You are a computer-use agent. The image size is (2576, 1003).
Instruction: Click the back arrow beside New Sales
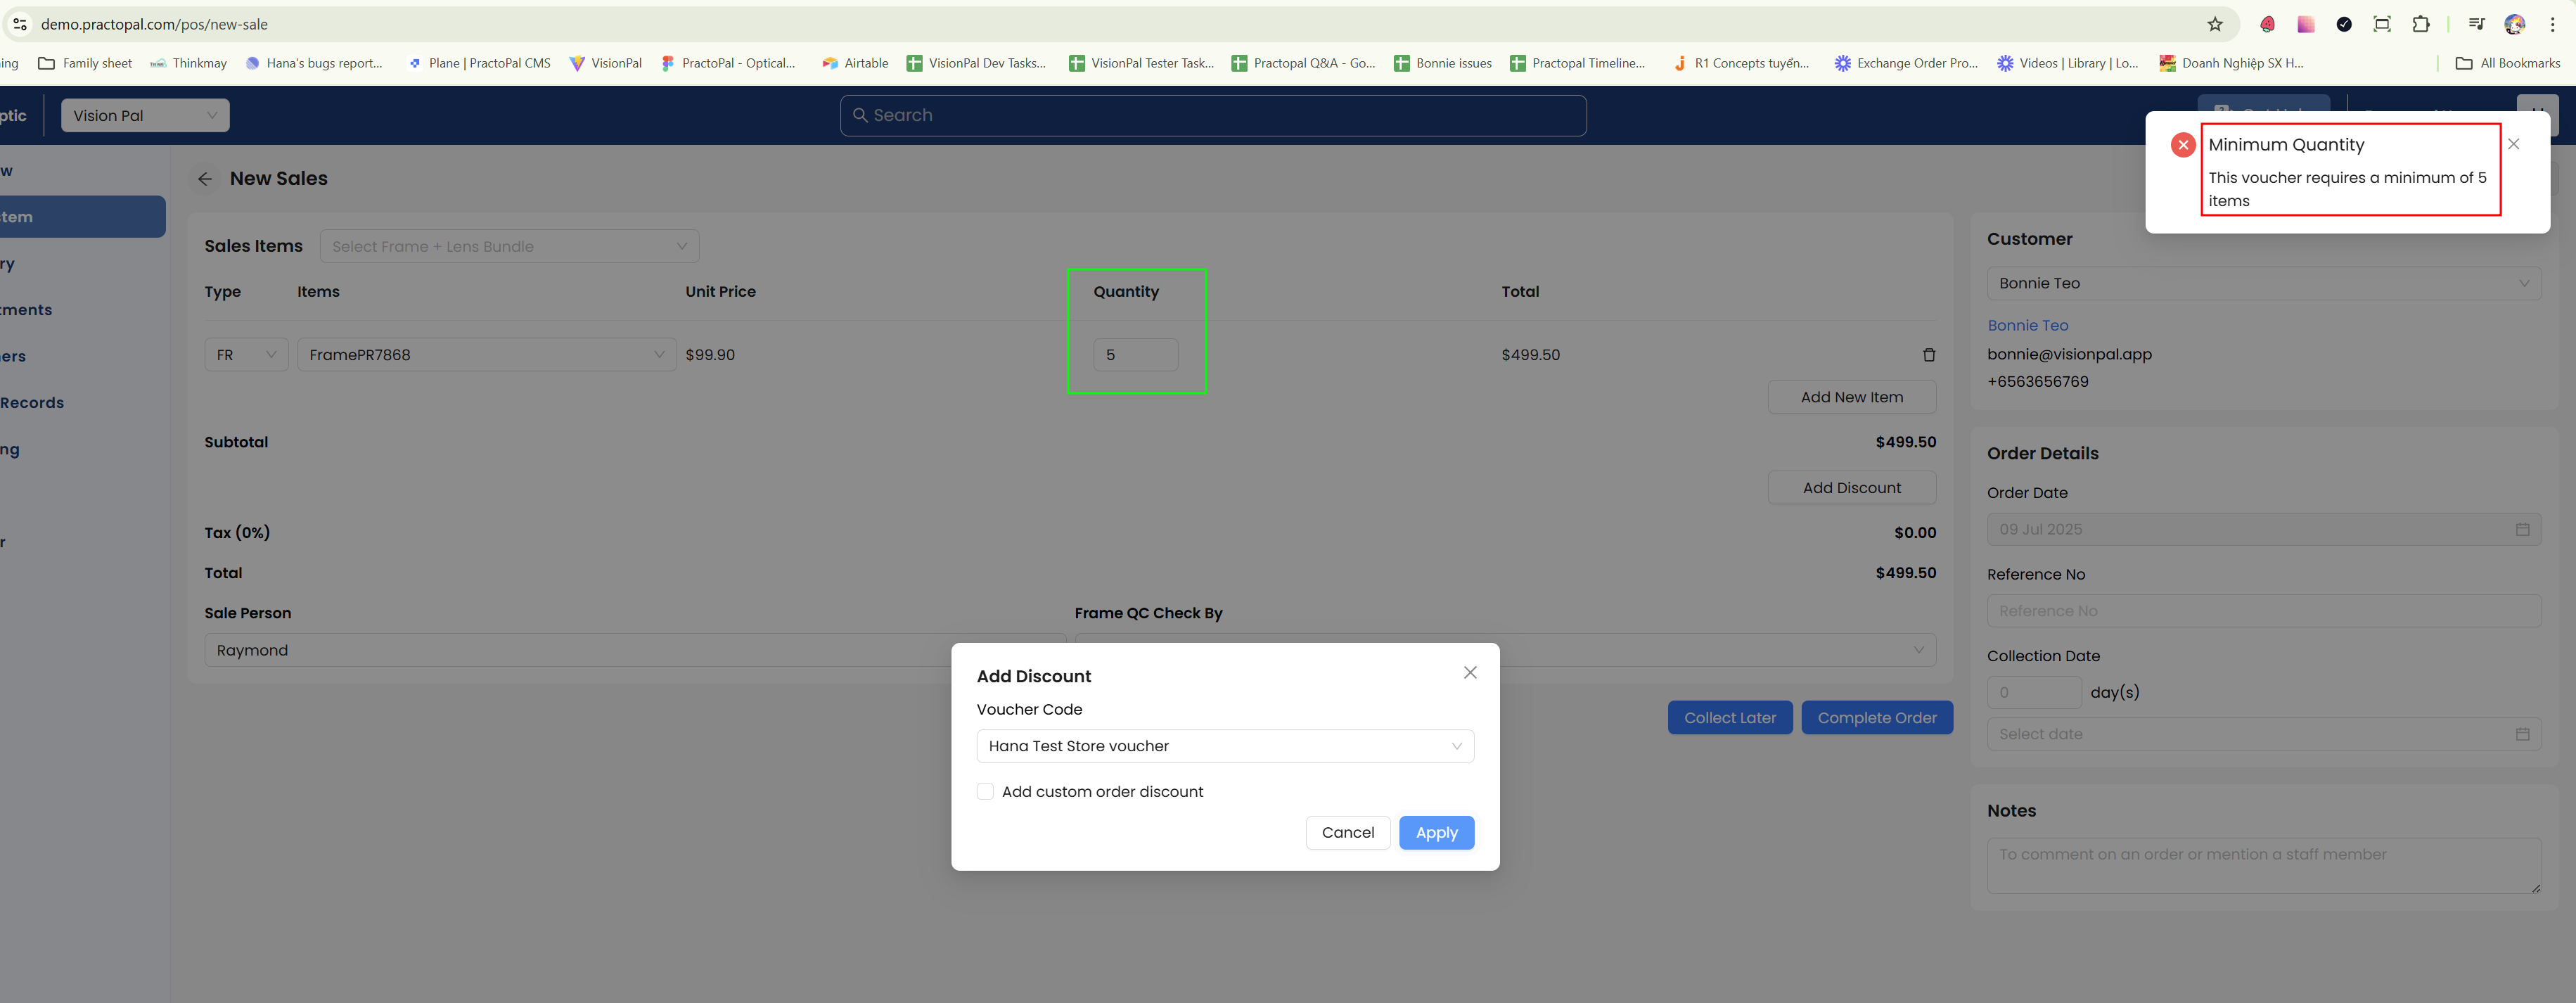(205, 179)
